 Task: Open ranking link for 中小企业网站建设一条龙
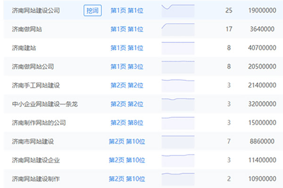pos(127,104)
